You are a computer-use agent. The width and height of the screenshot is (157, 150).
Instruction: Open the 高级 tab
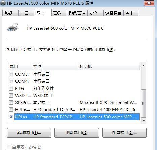[x=59, y=13]
